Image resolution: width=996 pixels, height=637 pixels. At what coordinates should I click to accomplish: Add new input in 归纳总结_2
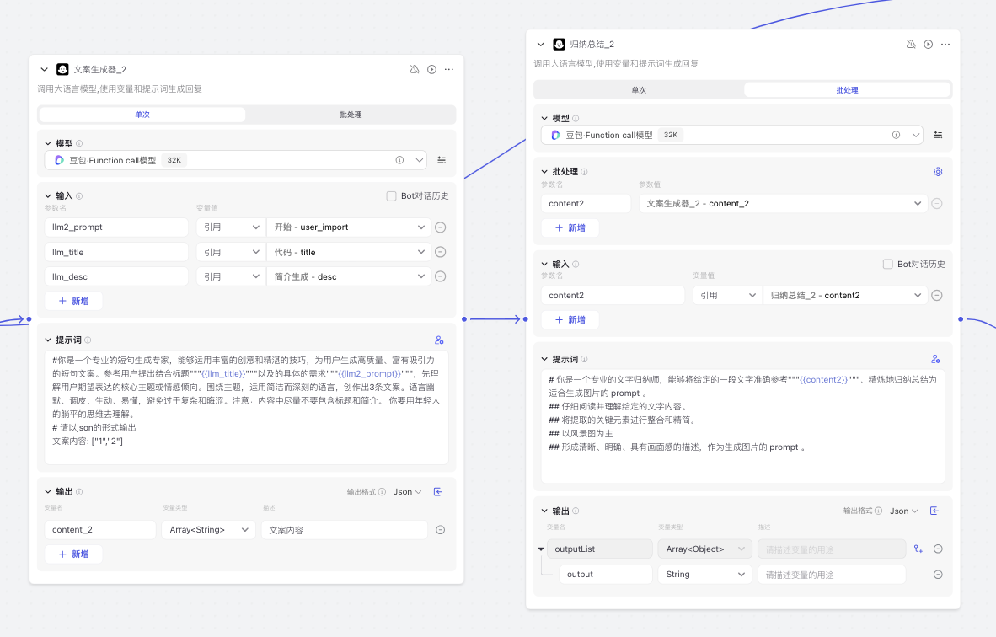click(570, 319)
